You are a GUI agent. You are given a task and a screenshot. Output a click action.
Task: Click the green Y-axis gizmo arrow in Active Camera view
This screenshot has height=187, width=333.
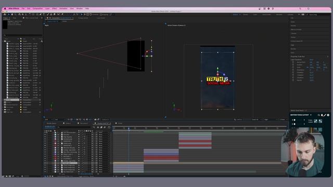217,69
